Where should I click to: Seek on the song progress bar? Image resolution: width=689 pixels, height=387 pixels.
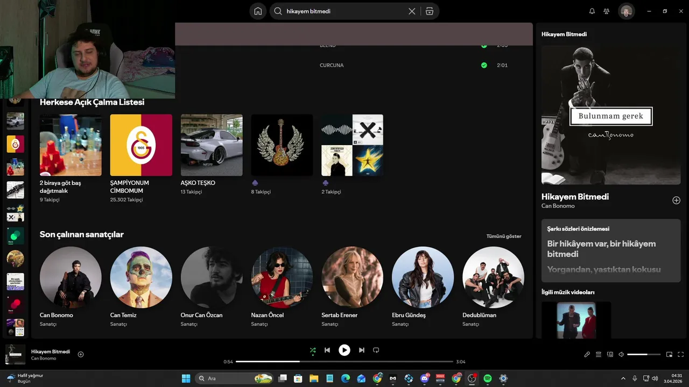pos(344,362)
